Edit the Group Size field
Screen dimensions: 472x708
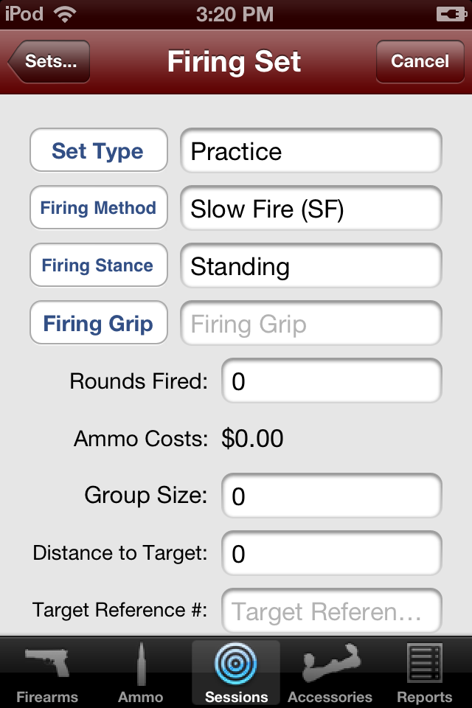point(331,496)
